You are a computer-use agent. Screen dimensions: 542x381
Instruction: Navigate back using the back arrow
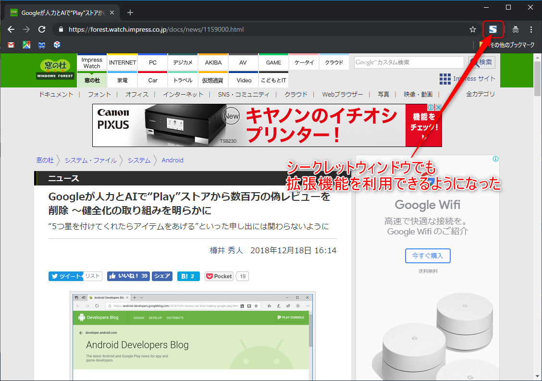[x=11, y=29]
